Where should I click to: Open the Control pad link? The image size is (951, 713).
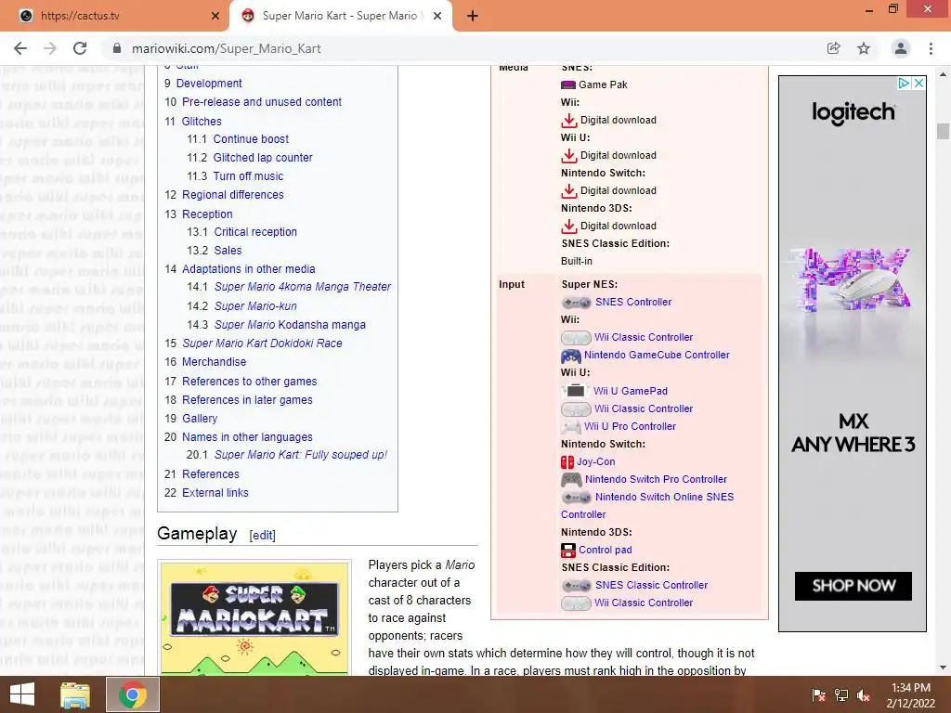coord(606,550)
